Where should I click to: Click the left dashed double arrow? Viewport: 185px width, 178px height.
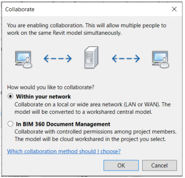point(58,58)
